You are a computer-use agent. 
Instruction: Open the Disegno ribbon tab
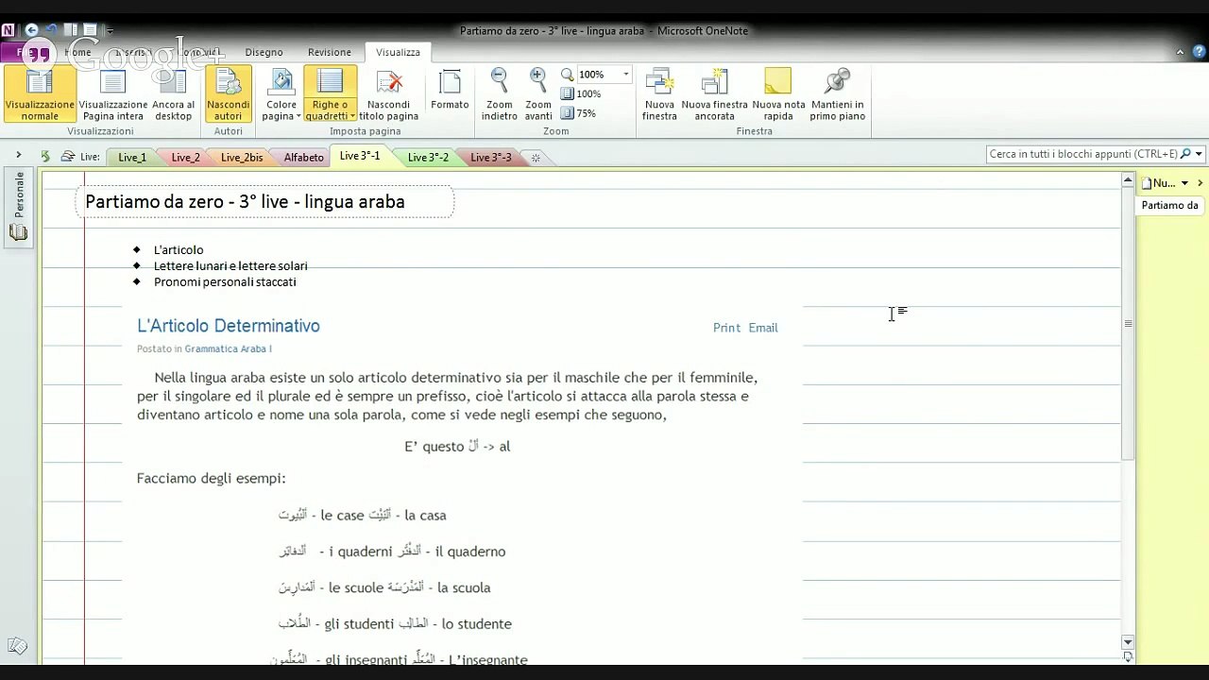pos(264,52)
